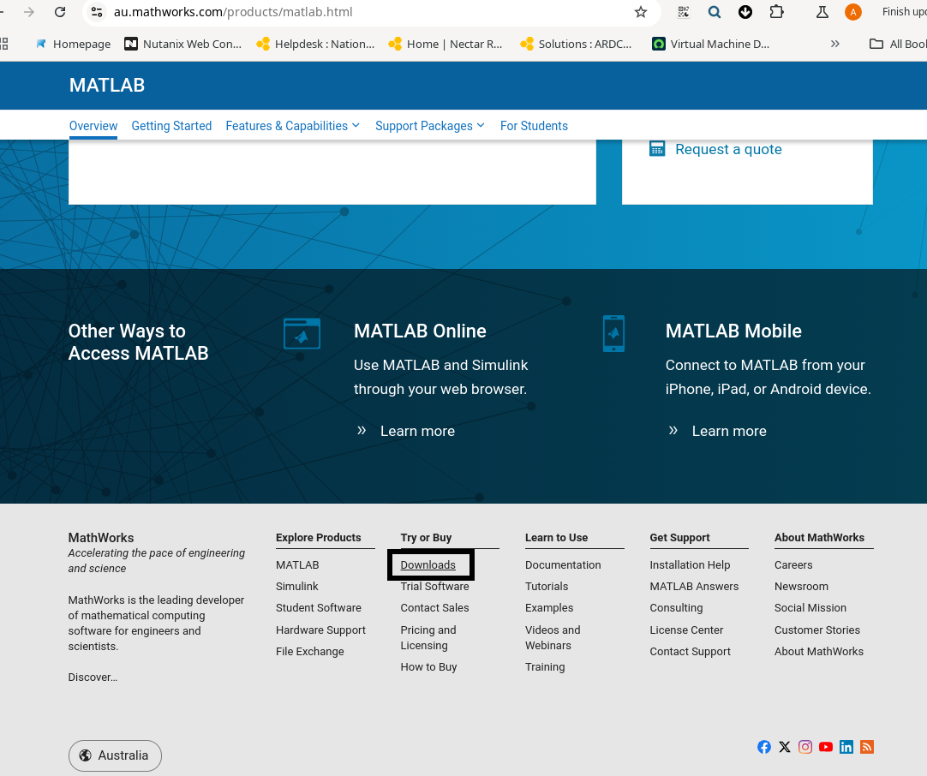Open the For Students tab
The height and width of the screenshot is (776, 927).
(x=534, y=126)
